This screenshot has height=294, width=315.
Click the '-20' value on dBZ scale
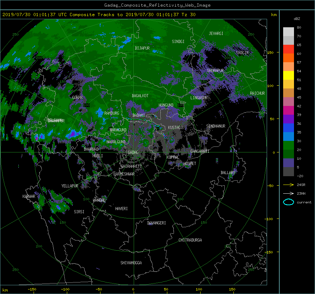[300, 176]
